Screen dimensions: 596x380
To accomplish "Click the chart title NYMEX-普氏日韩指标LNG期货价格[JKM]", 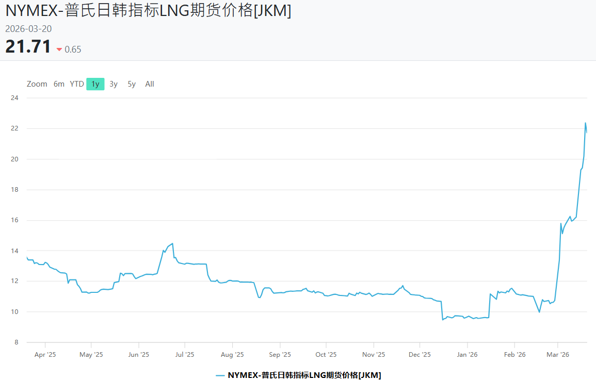I will click(147, 10).
